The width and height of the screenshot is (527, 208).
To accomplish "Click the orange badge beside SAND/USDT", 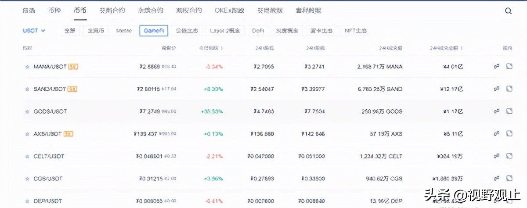I will (x=72, y=89).
